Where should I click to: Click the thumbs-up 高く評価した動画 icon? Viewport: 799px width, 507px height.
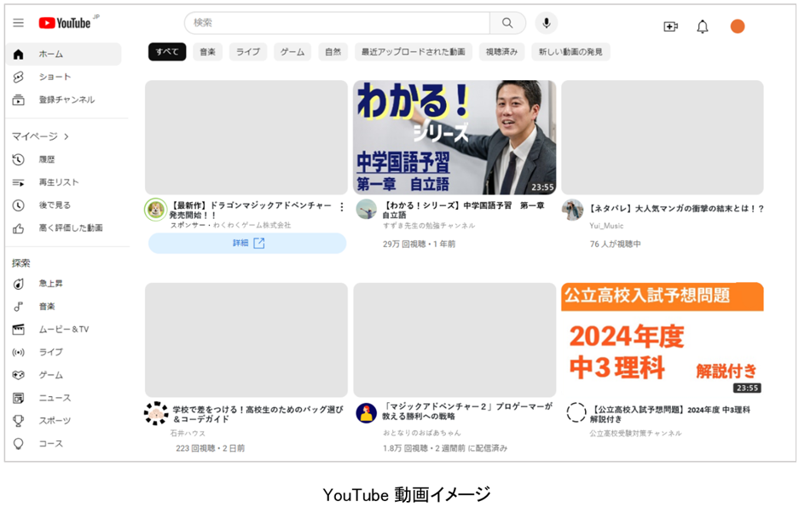[19, 228]
